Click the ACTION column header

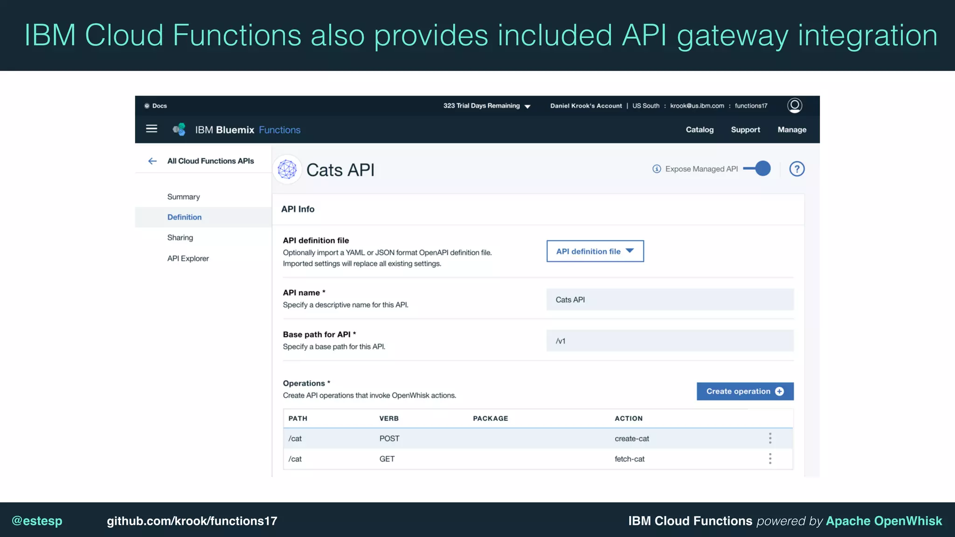pyautogui.click(x=629, y=419)
